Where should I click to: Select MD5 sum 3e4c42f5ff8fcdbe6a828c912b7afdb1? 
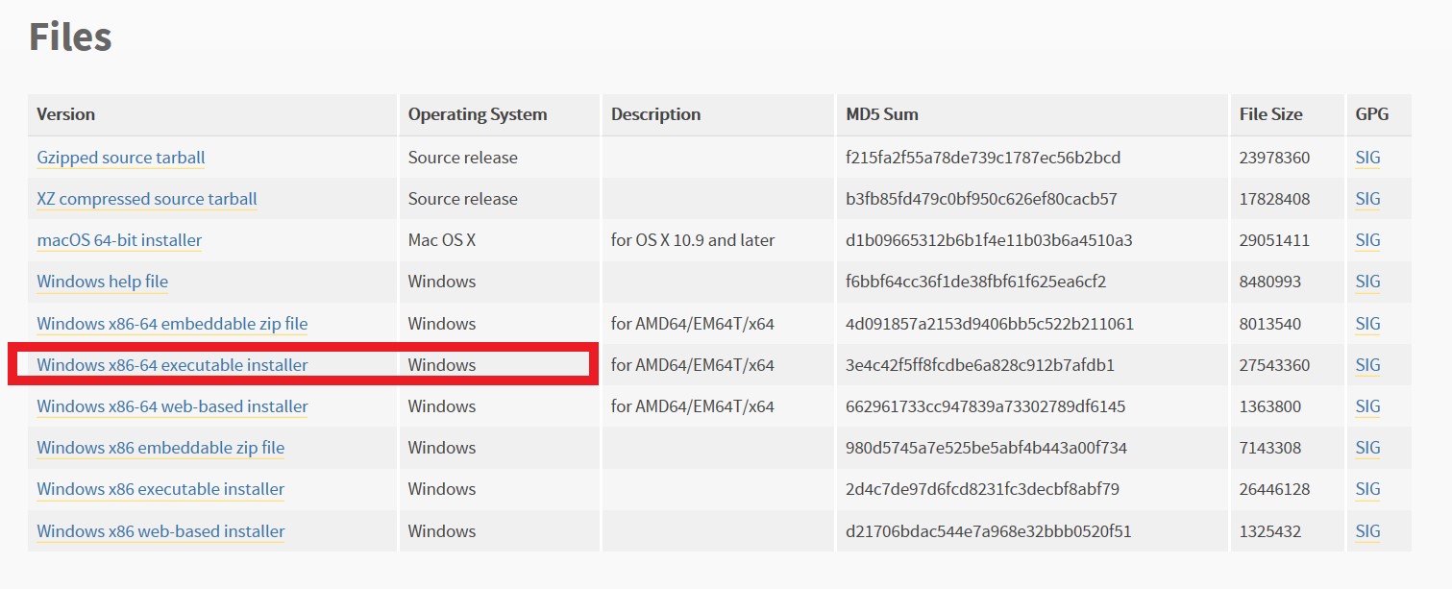[980, 365]
